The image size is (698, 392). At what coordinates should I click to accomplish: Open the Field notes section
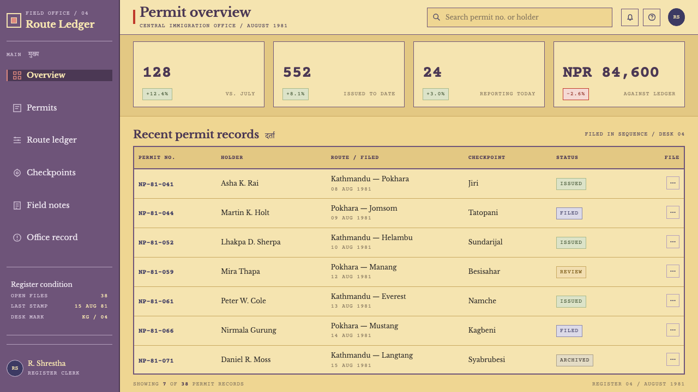[x=59, y=205]
